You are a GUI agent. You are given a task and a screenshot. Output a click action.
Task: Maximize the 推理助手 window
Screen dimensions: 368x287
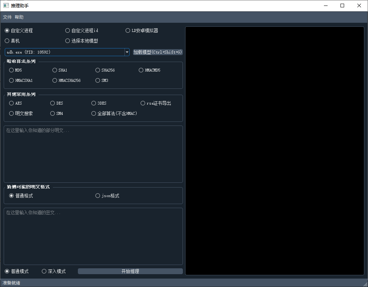(x=342, y=6)
